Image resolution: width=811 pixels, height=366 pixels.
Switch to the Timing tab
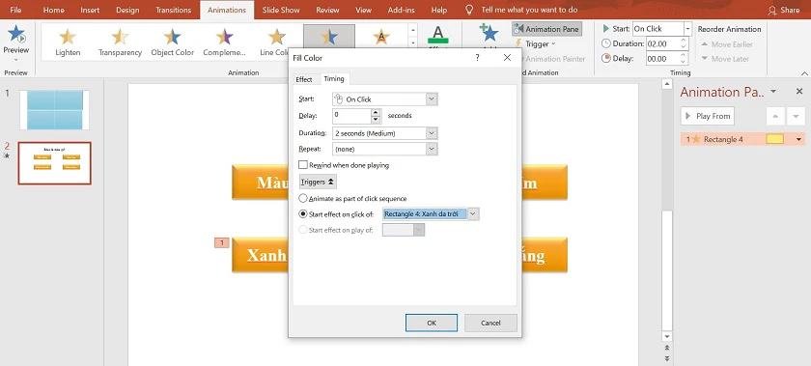[x=334, y=78]
